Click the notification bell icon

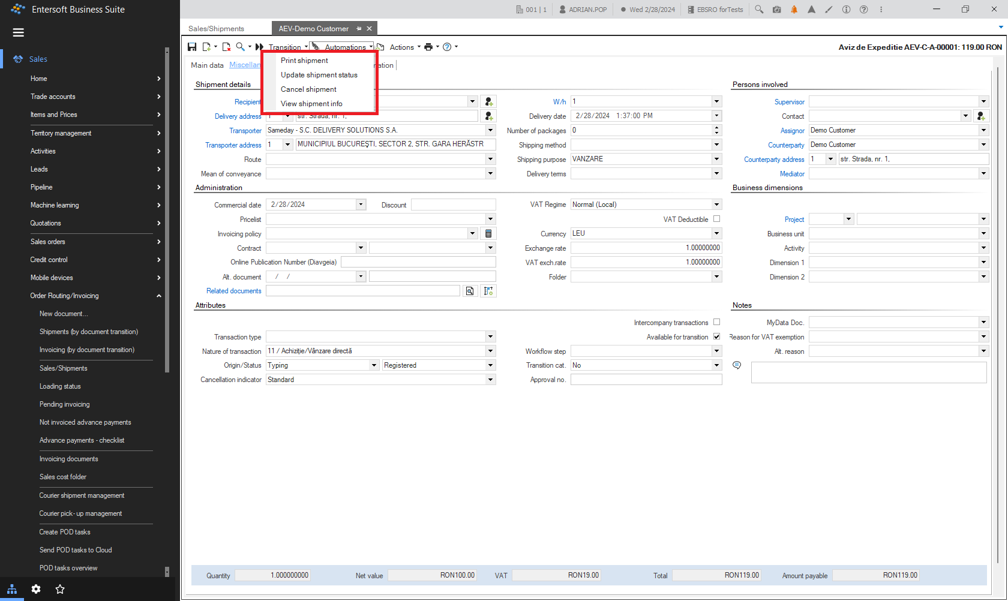click(x=794, y=10)
